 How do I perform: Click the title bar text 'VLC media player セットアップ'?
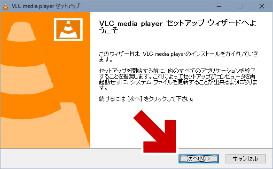point(46,6)
